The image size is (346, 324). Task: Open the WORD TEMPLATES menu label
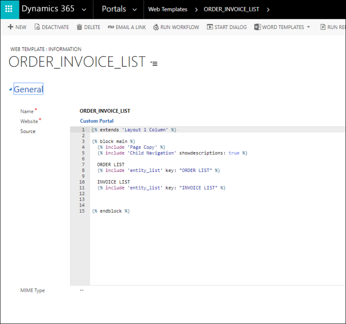coord(283,27)
